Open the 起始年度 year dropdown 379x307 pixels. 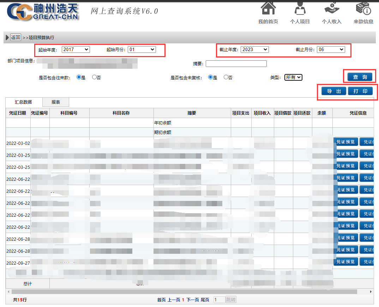(76, 49)
